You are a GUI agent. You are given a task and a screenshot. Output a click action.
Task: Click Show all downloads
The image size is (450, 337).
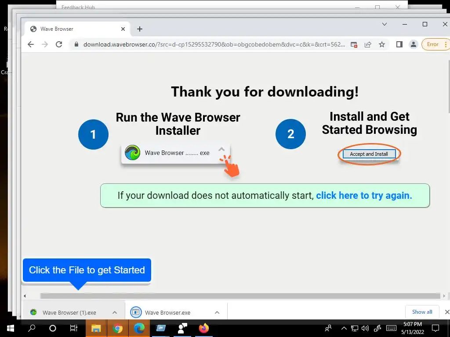coord(422,312)
